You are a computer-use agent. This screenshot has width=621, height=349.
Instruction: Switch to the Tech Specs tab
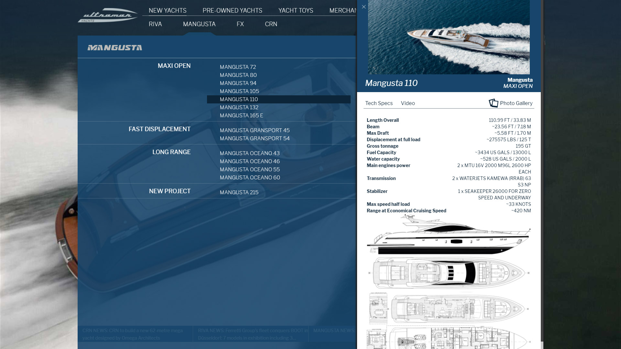point(379,103)
